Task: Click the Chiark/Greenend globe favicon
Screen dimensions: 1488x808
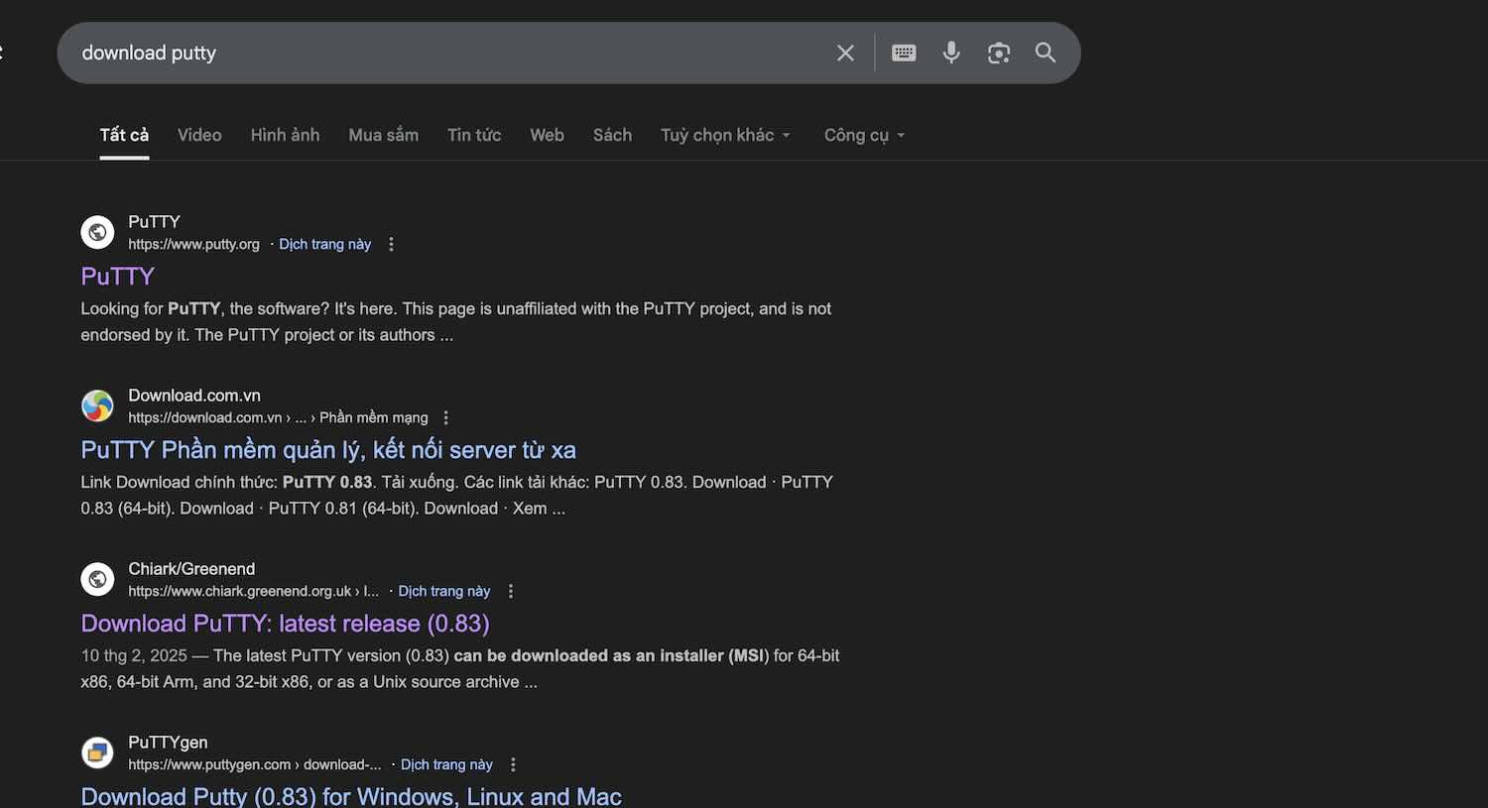Action: pyautogui.click(x=97, y=579)
